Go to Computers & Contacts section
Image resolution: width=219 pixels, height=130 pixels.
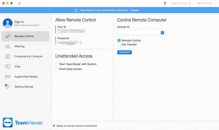[25, 56]
